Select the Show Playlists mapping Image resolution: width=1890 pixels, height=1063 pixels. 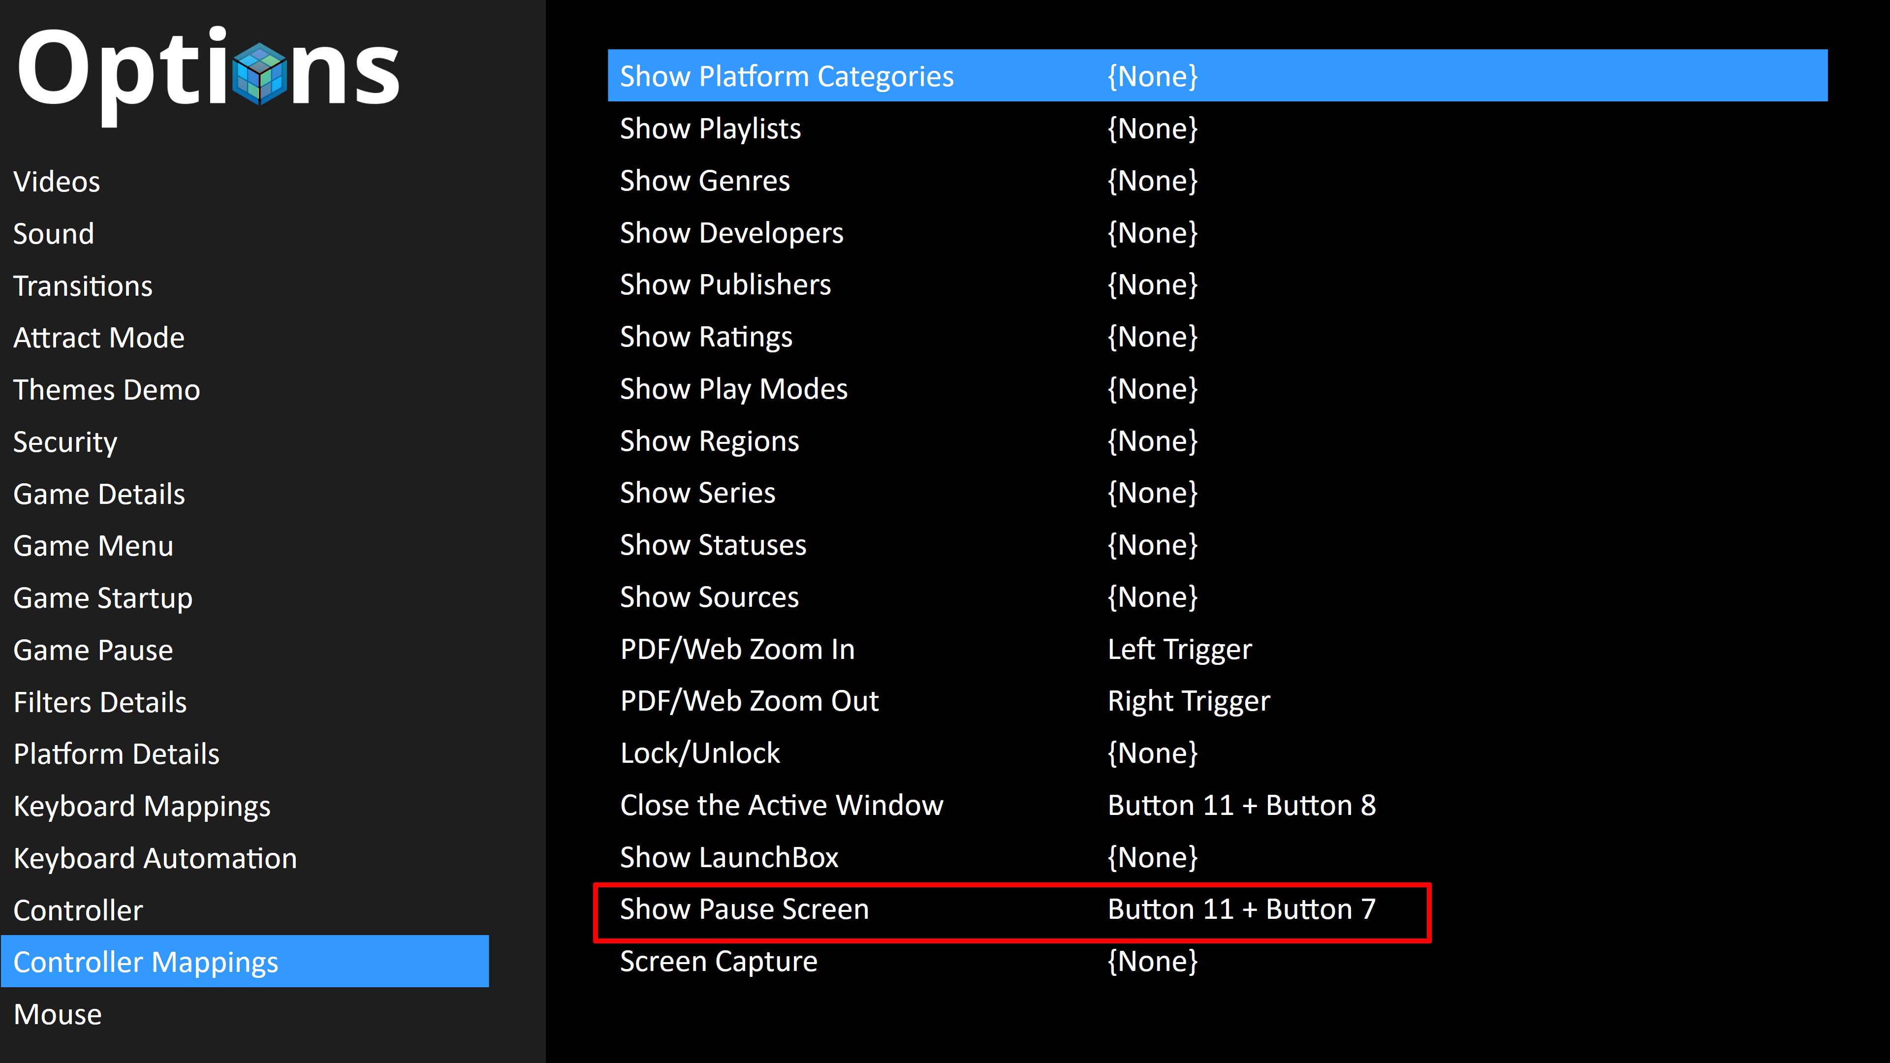point(1217,128)
